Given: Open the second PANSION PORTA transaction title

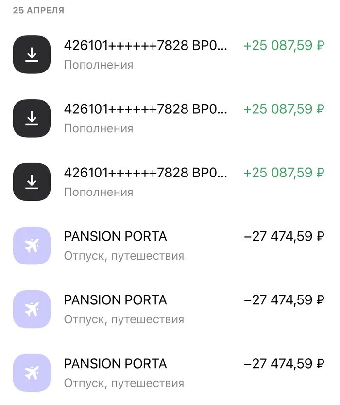Looking at the screenshot, I should [115, 300].
